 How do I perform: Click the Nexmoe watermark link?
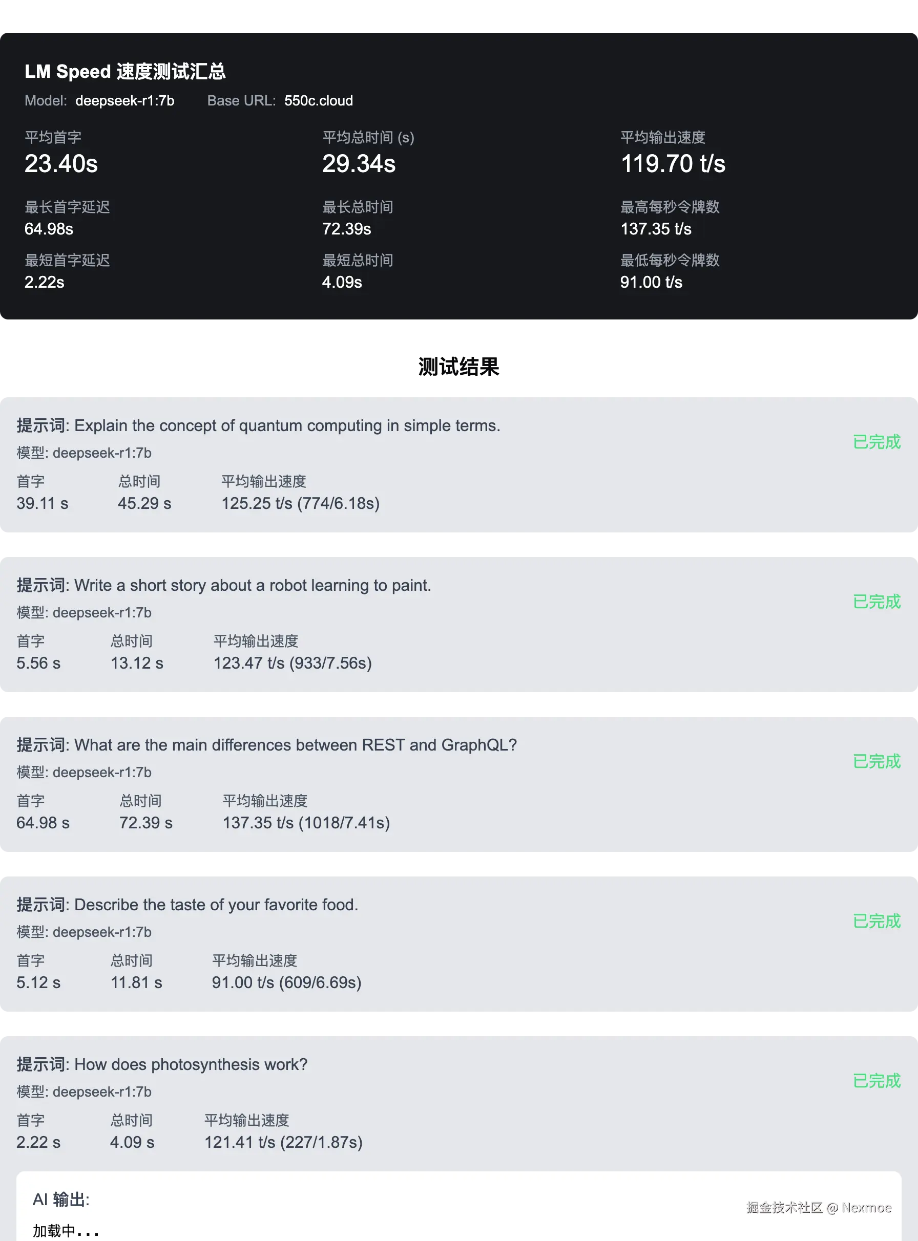(820, 1207)
